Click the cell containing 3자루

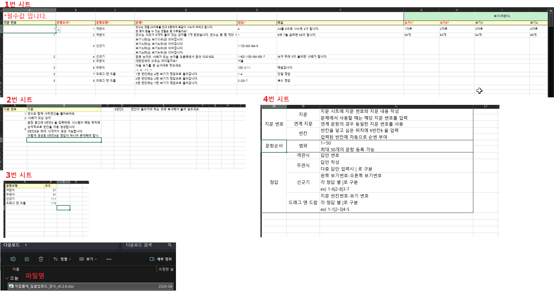click(x=502, y=29)
